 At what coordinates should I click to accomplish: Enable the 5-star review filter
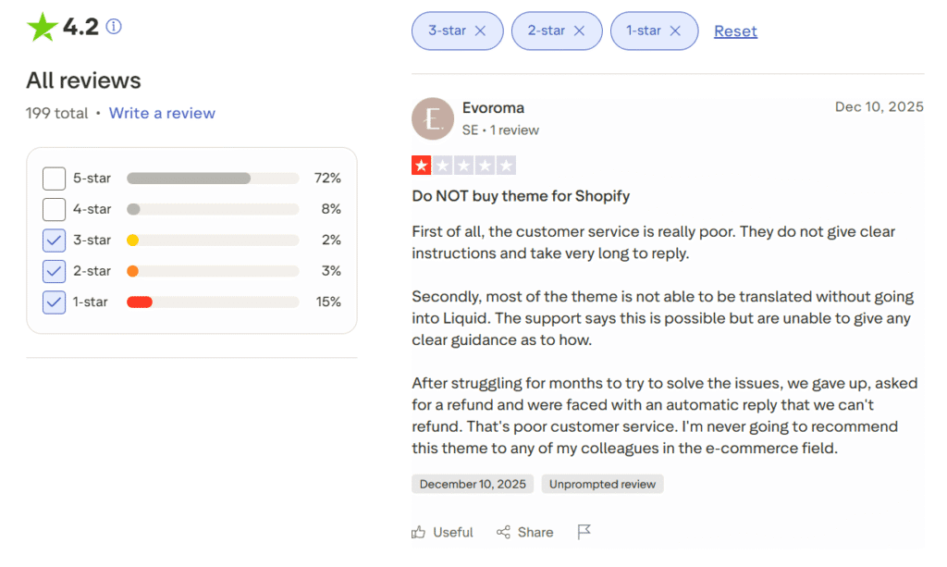coord(53,178)
